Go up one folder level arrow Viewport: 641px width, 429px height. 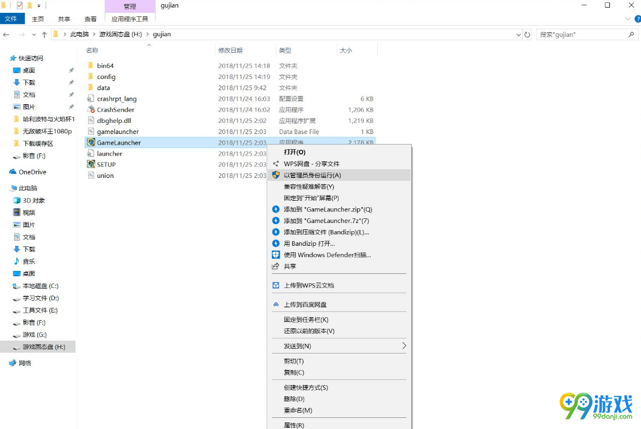(x=44, y=35)
